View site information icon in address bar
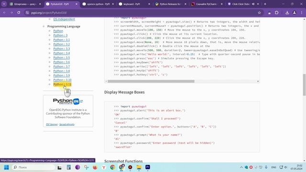 click(x=27, y=13)
